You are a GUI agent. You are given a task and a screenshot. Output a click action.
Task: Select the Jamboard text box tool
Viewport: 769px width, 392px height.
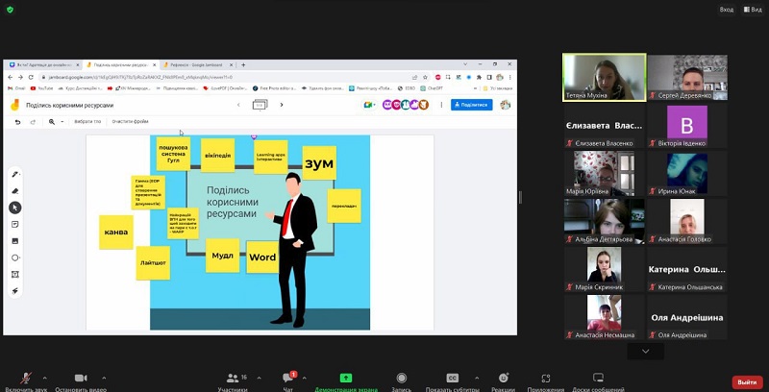pyautogui.click(x=15, y=275)
